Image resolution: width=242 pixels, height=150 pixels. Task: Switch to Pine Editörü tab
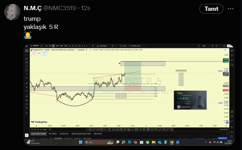[53, 134]
